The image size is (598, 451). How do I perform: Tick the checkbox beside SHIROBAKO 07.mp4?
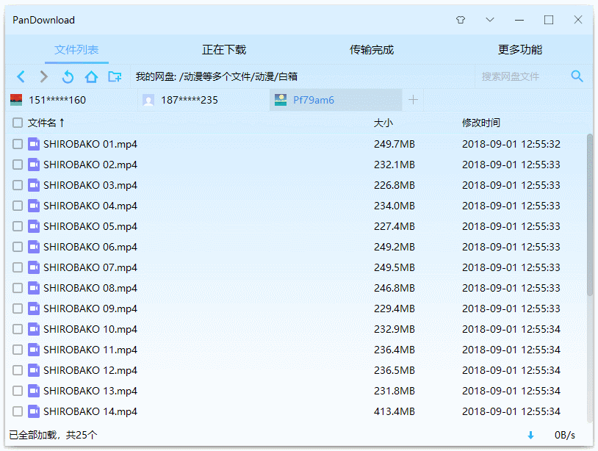point(17,267)
